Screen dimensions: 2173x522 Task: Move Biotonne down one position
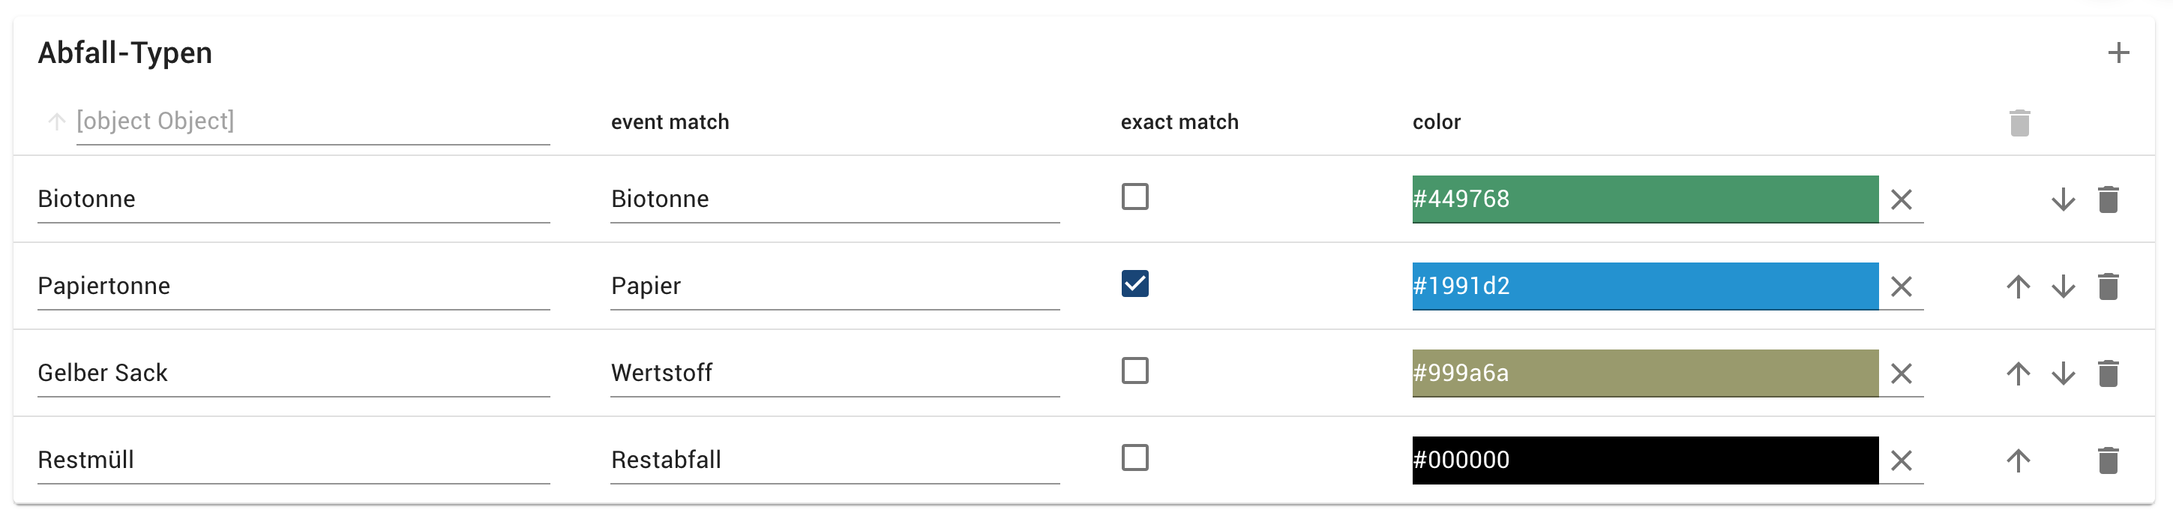coord(2064,199)
